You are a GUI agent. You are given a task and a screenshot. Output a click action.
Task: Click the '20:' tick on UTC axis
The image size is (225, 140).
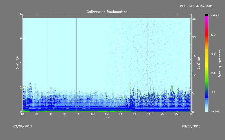[x=163, y=114]
